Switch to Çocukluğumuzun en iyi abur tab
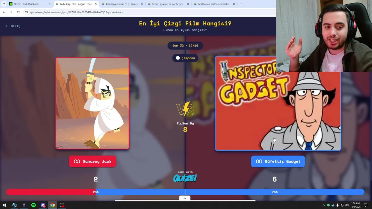372x209 pixels. tap(122, 4)
